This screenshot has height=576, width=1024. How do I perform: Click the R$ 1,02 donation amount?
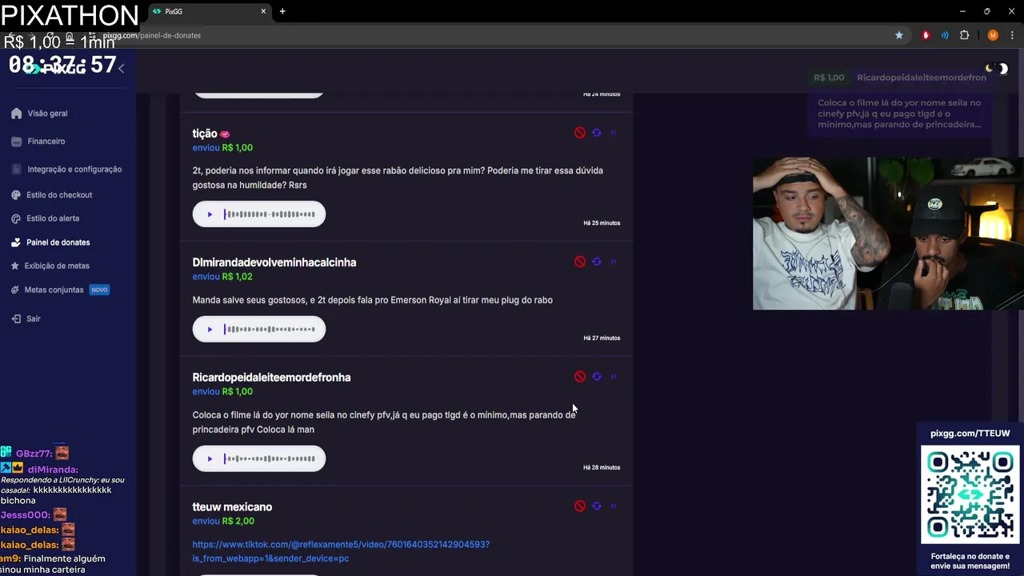(238, 277)
